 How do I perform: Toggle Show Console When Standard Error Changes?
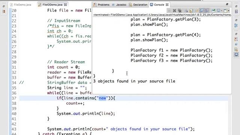207,10
